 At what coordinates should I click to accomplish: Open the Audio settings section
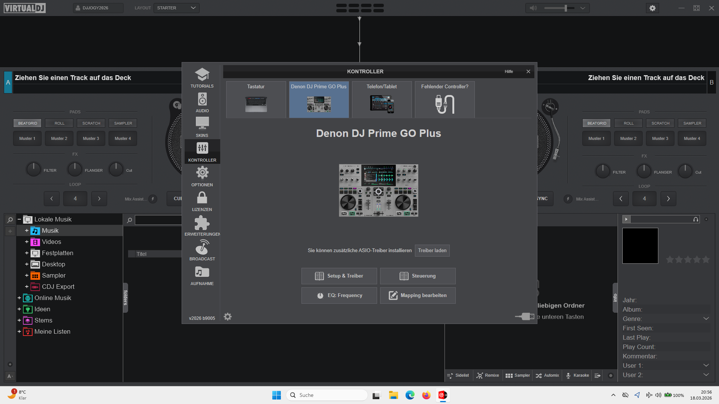tap(202, 102)
